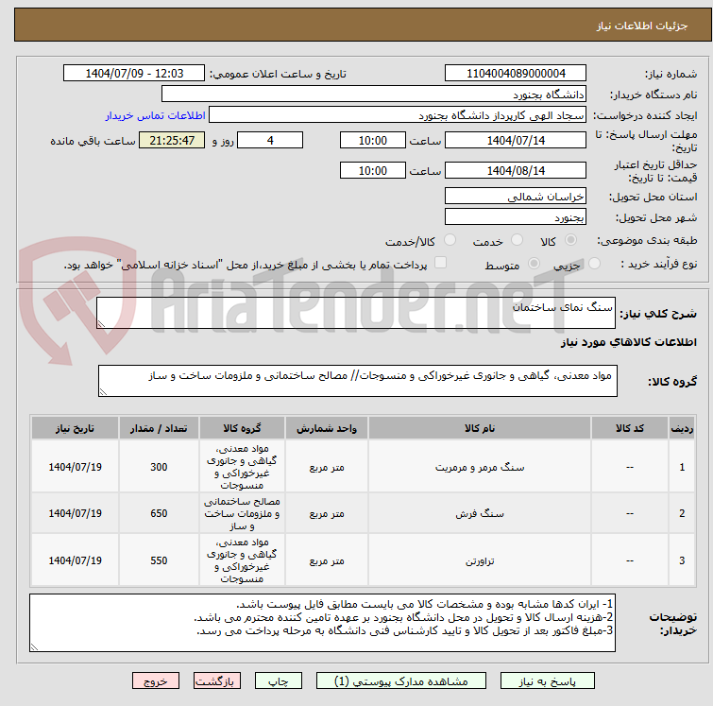
Task: Click the شماره نیاز number field
Action: (x=516, y=74)
